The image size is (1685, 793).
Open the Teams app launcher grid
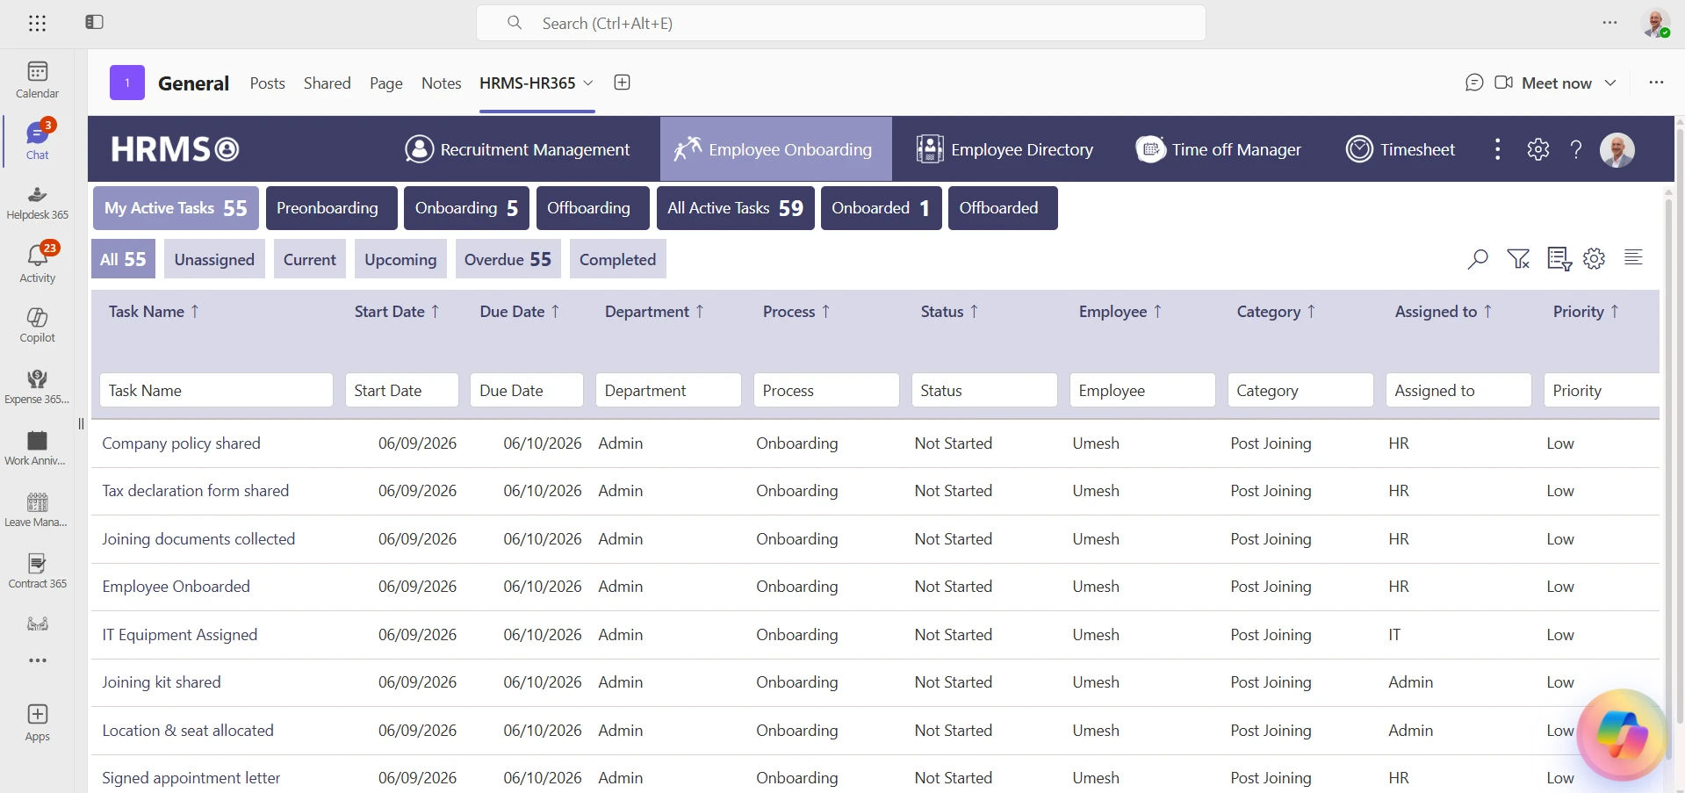[x=37, y=24]
